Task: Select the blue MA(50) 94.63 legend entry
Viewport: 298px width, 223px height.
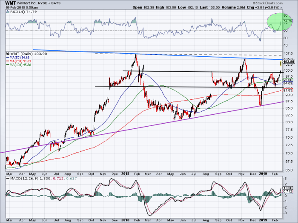Action: [x=18, y=58]
